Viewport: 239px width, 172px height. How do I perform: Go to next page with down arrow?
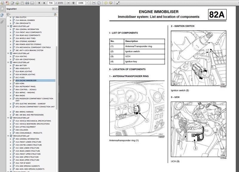tap(45, 3)
